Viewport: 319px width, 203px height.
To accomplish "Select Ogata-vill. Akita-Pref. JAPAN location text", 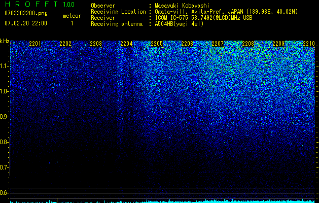I will 226,12.
